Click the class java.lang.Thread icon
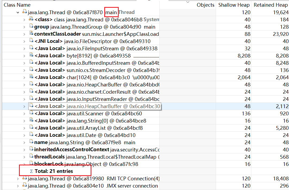 (31, 19)
